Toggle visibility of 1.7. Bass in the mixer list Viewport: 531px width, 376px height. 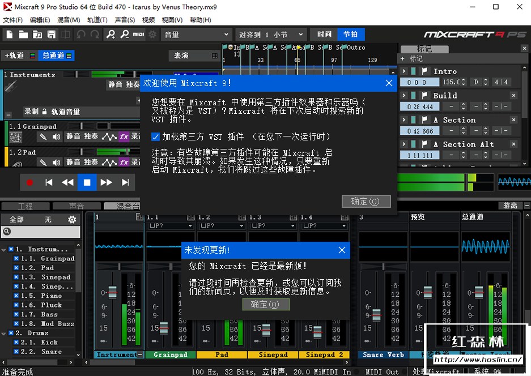[16, 314]
